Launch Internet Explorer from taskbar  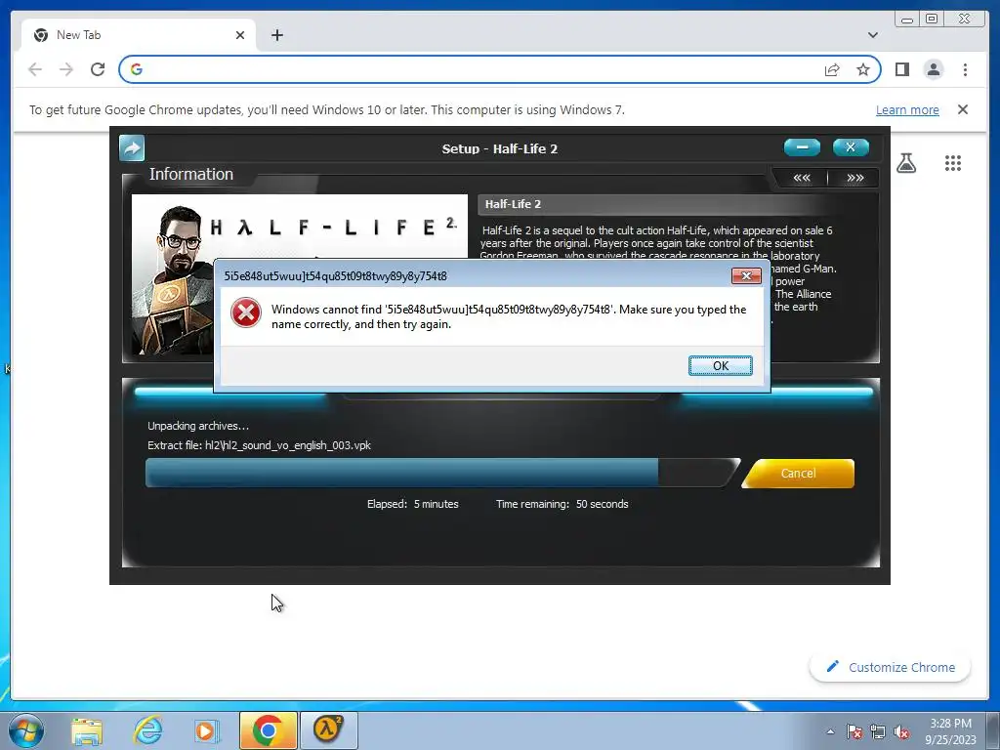click(147, 730)
